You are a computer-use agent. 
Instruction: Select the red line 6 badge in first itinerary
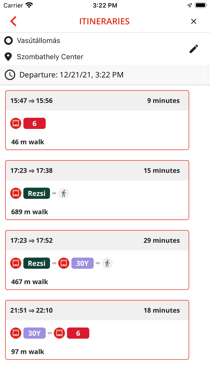click(34, 124)
